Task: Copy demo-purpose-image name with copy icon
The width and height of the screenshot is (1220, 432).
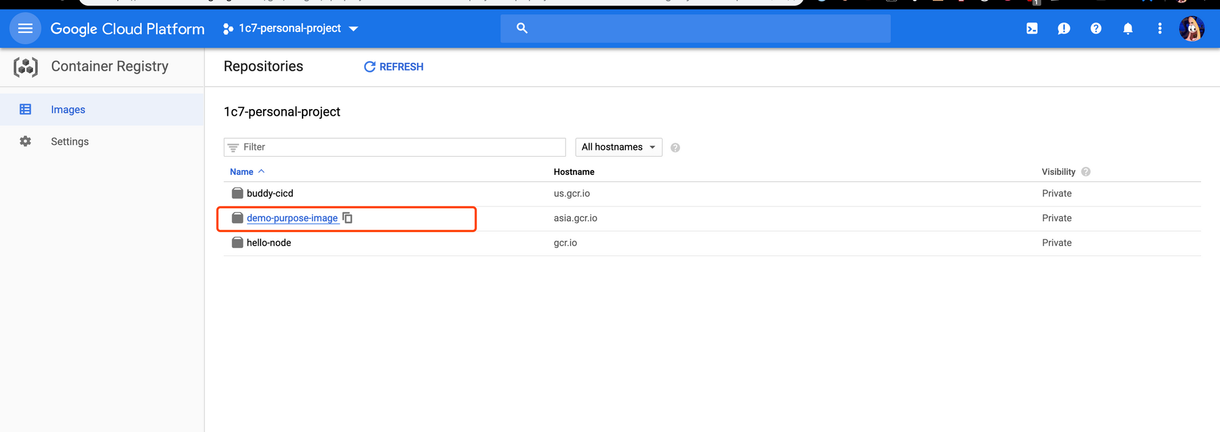Action: pyautogui.click(x=348, y=218)
